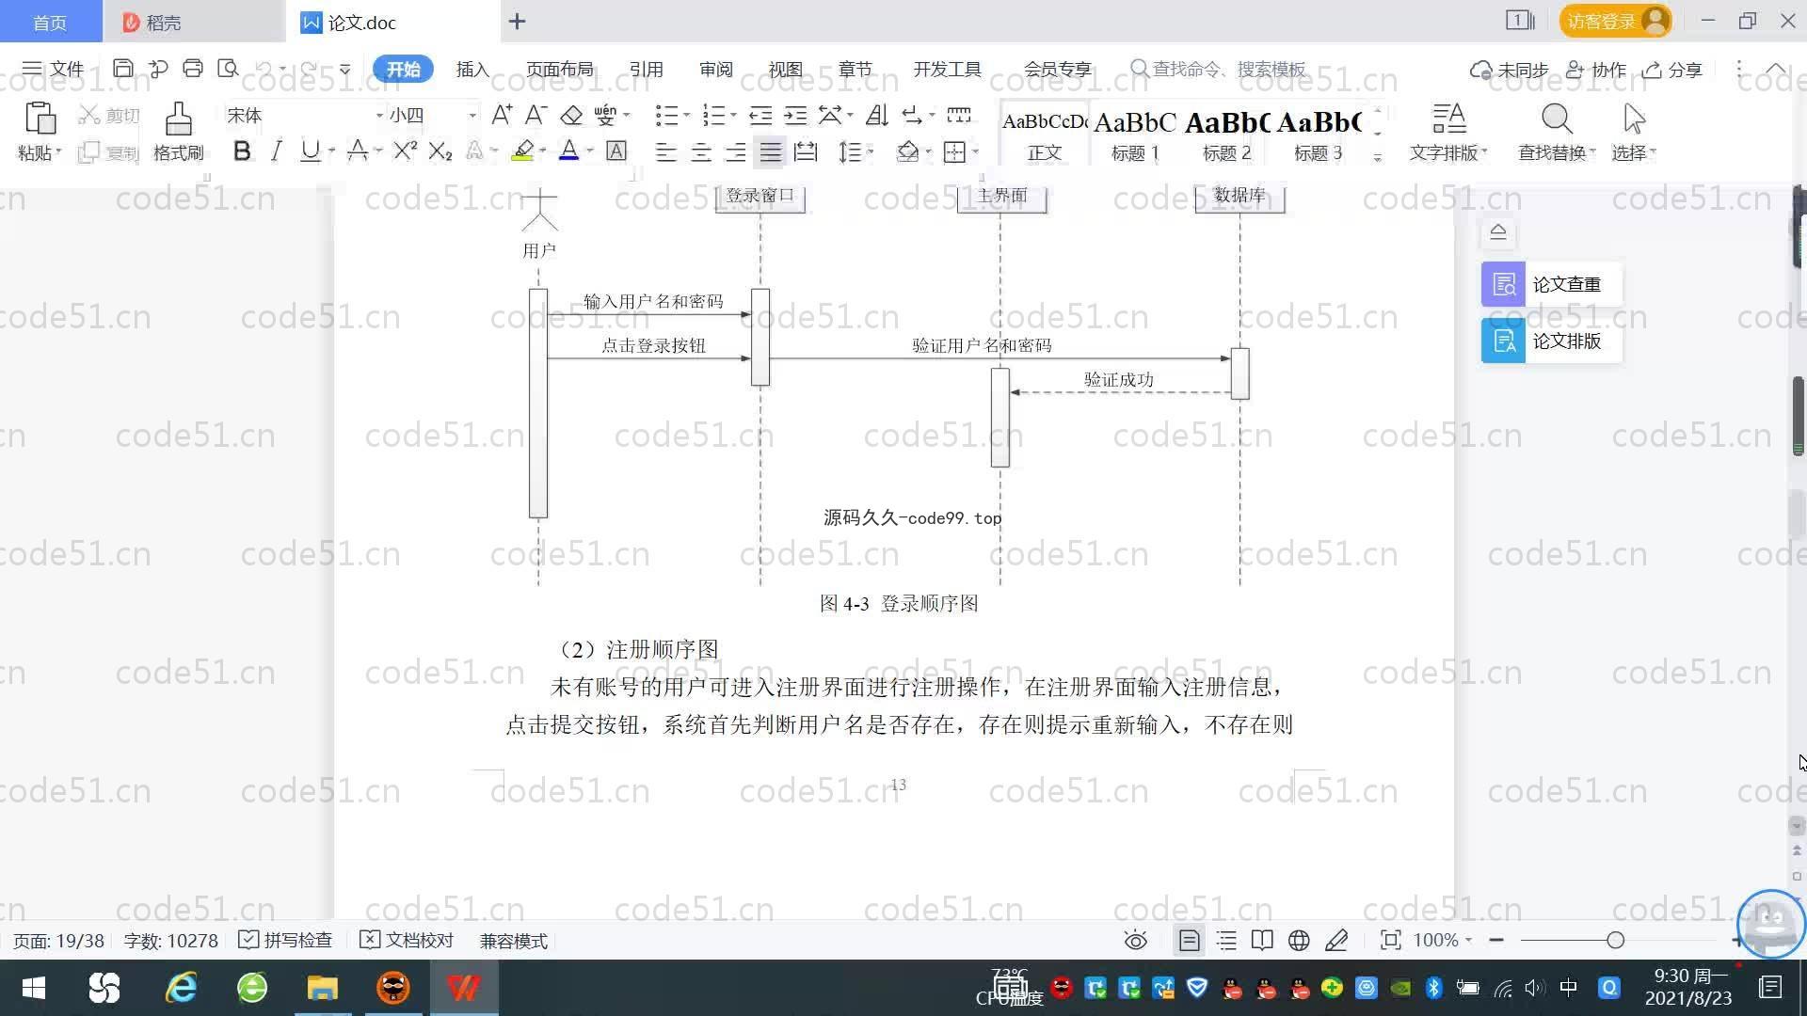Screen dimensions: 1807x1016
Task: Open Text Layout tool icon
Action: (1448, 119)
